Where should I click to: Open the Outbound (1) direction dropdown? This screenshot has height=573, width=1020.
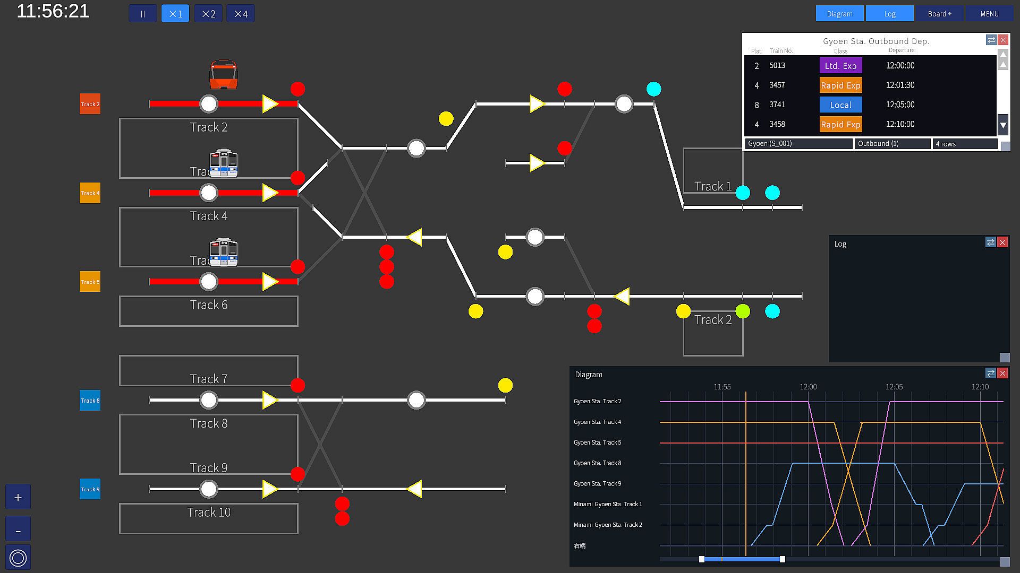coord(892,144)
